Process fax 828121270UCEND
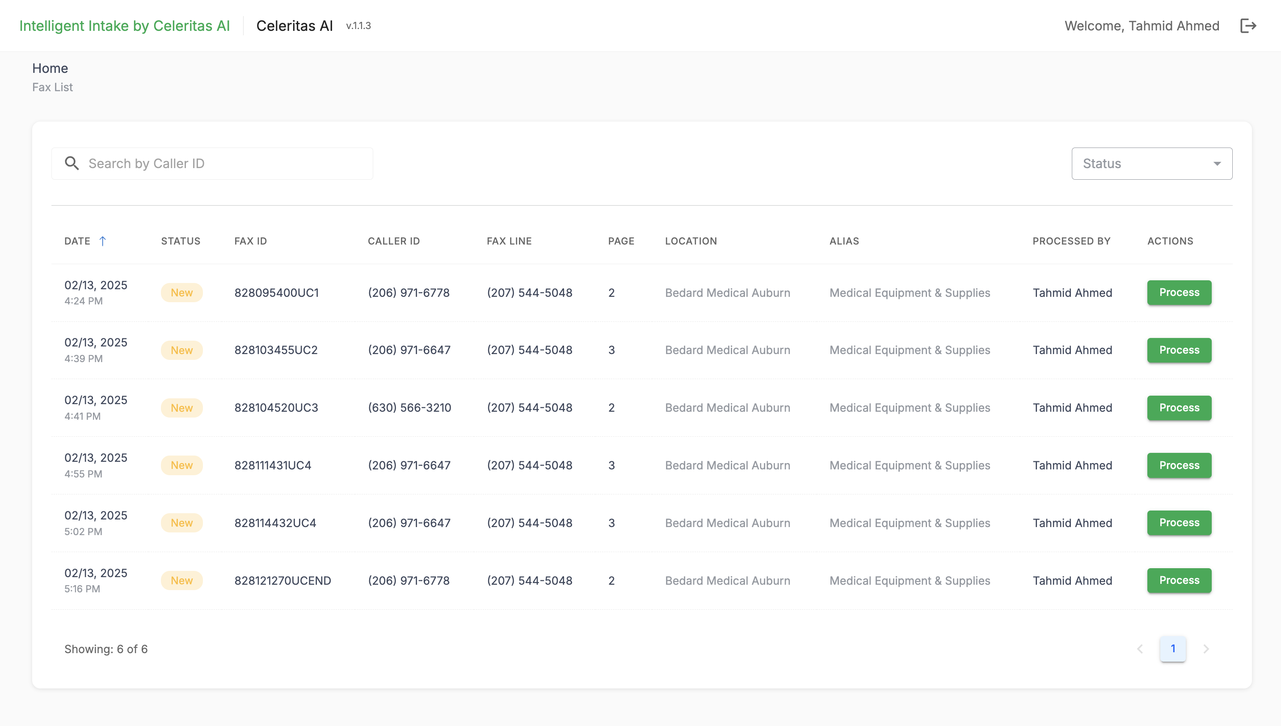 (x=1179, y=580)
